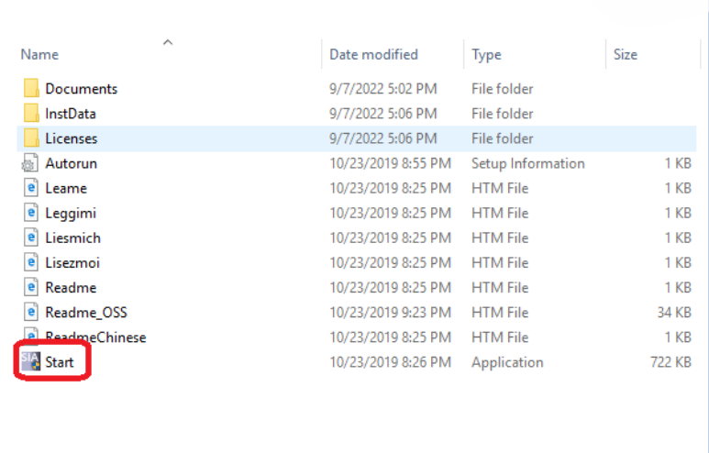Click the Licenses folder date modified cell
The height and width of the screenshot is (453, 709).
(x=383, y=138)
